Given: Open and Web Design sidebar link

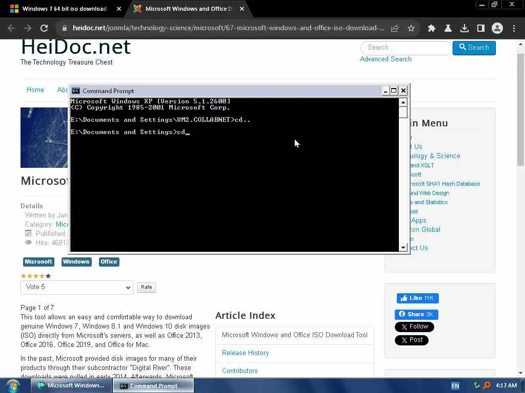Looking at the screenshot, I should click(x=430, y=193).
